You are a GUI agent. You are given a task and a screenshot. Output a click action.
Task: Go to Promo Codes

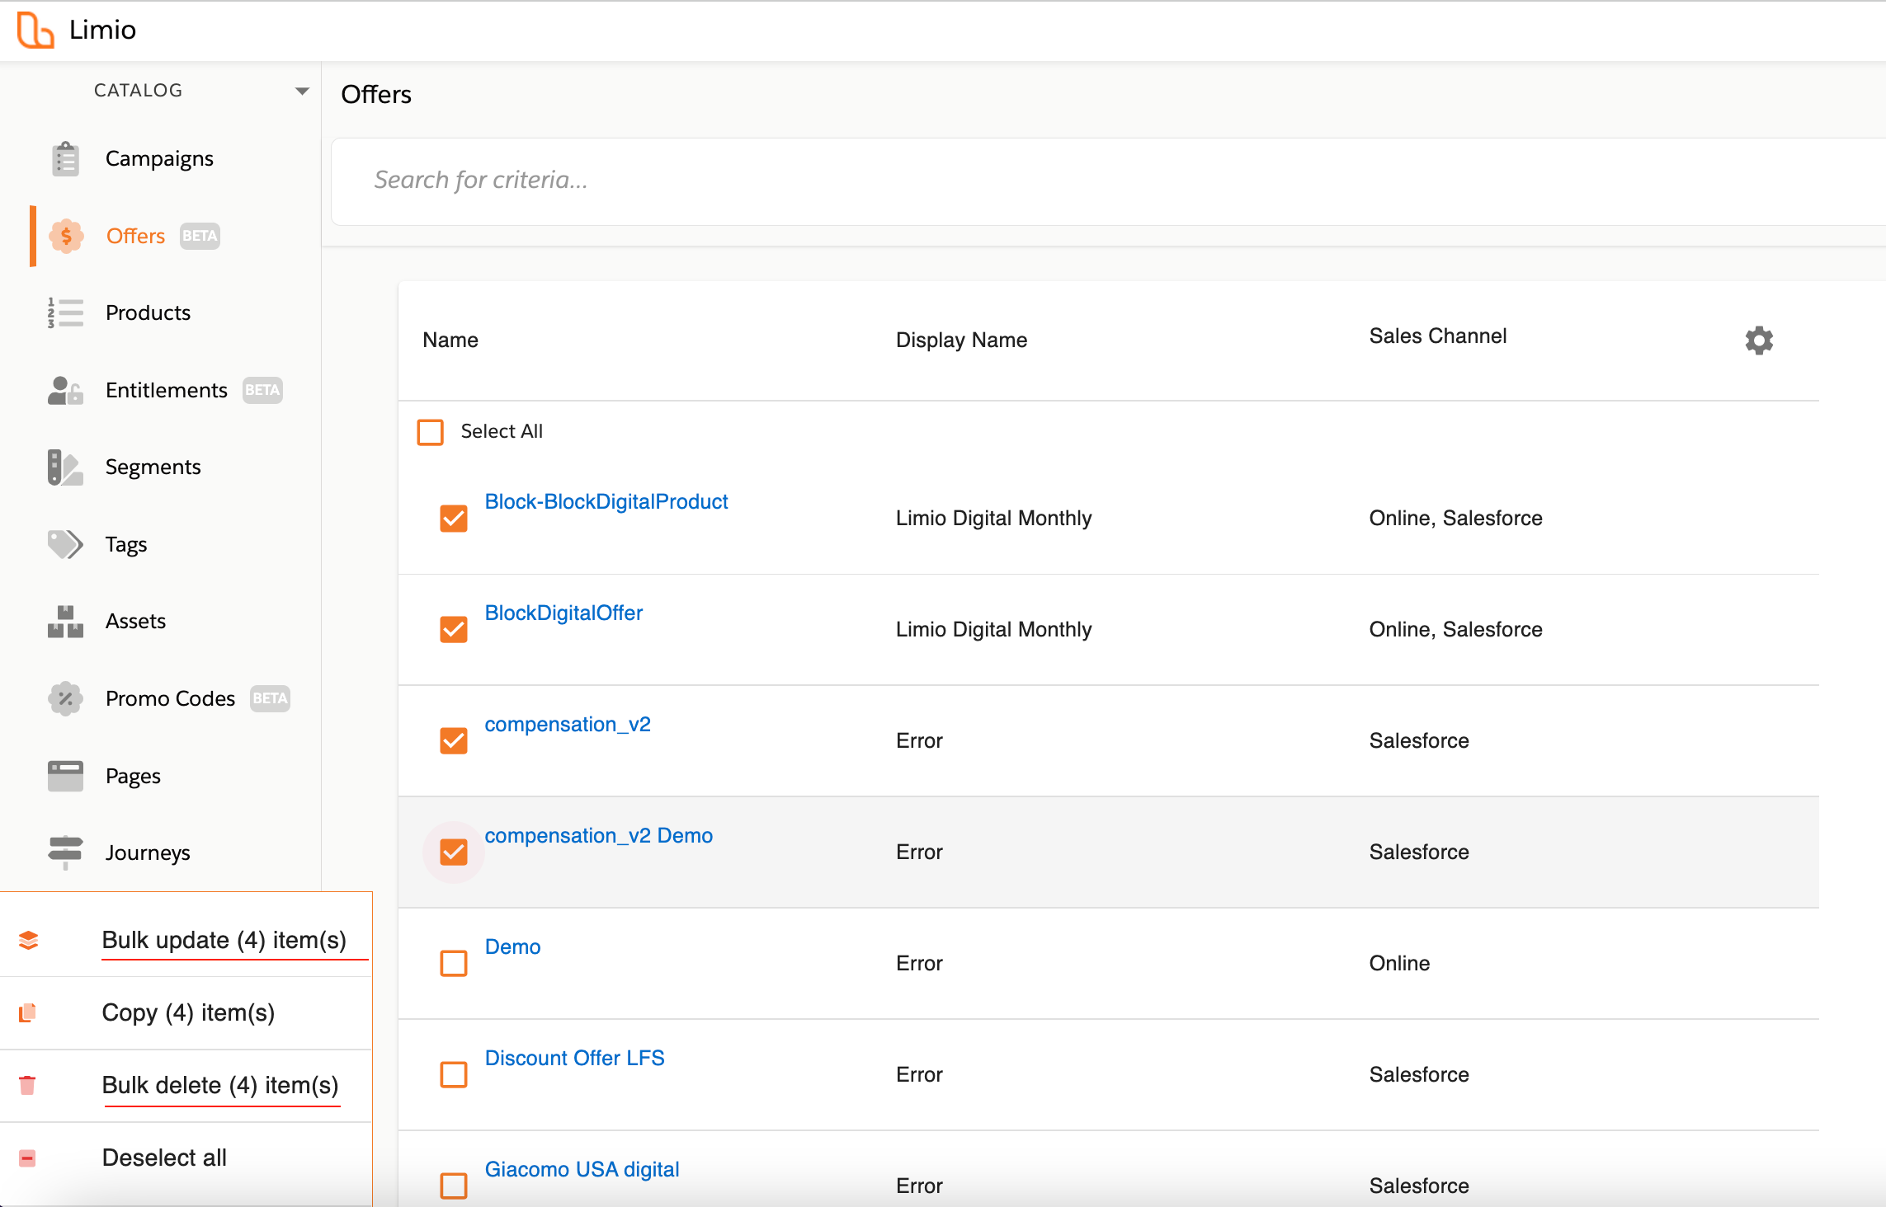pyautogui.click(x=170, y=699)
